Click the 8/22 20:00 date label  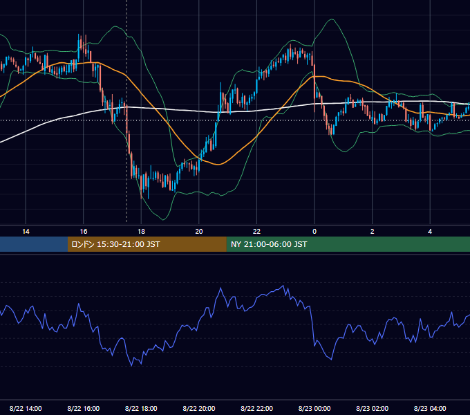click(199, 408)
